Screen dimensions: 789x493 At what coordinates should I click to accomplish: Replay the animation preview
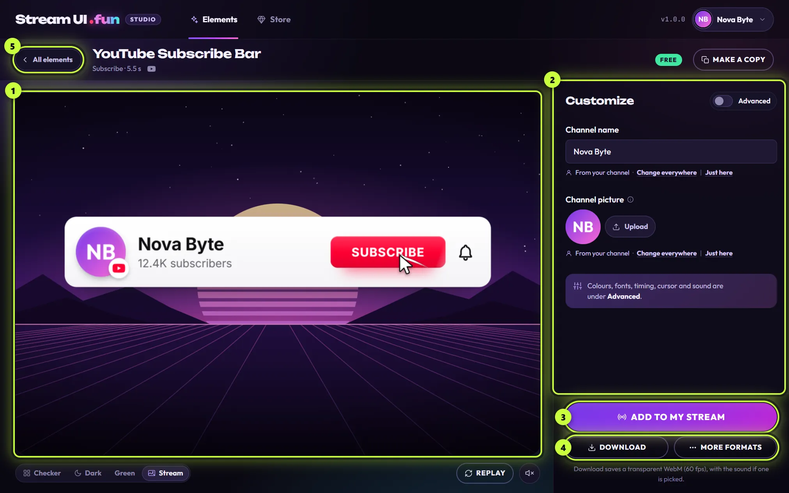(x=485, y=473)
